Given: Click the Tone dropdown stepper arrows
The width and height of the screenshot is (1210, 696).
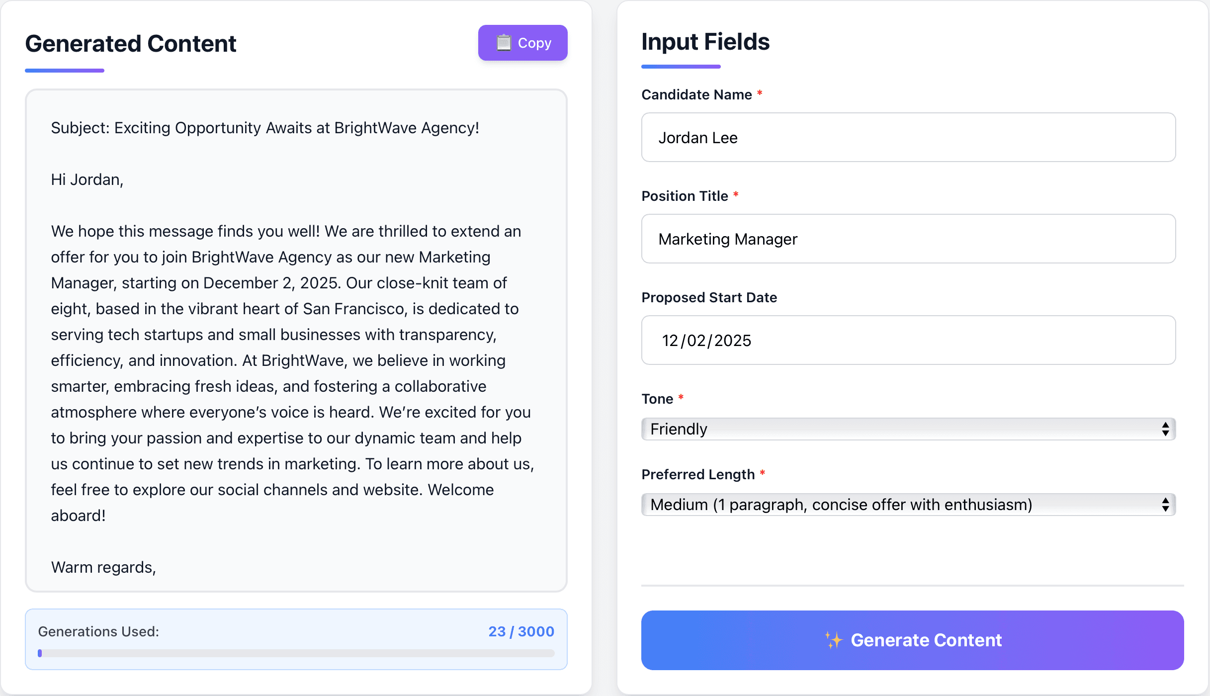Looking at the screenshot, I should click(1166, 429).
